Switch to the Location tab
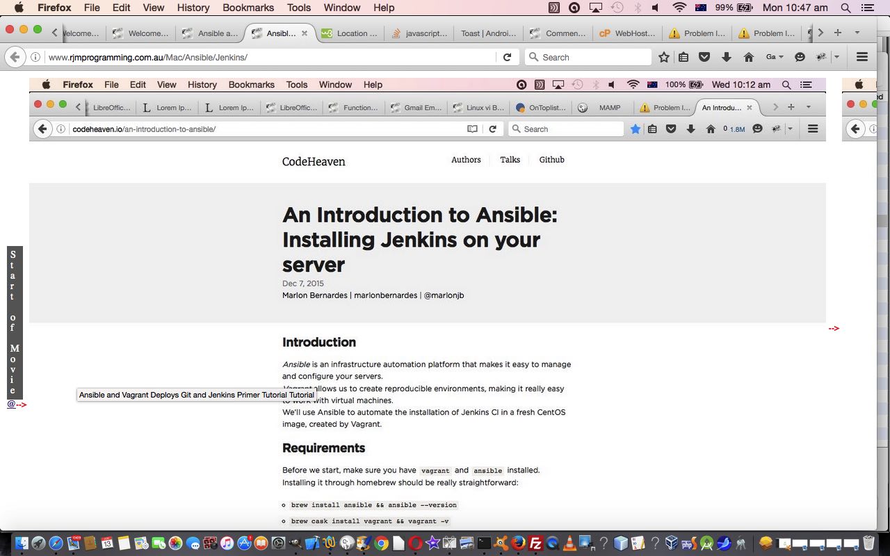 point(350,33)
